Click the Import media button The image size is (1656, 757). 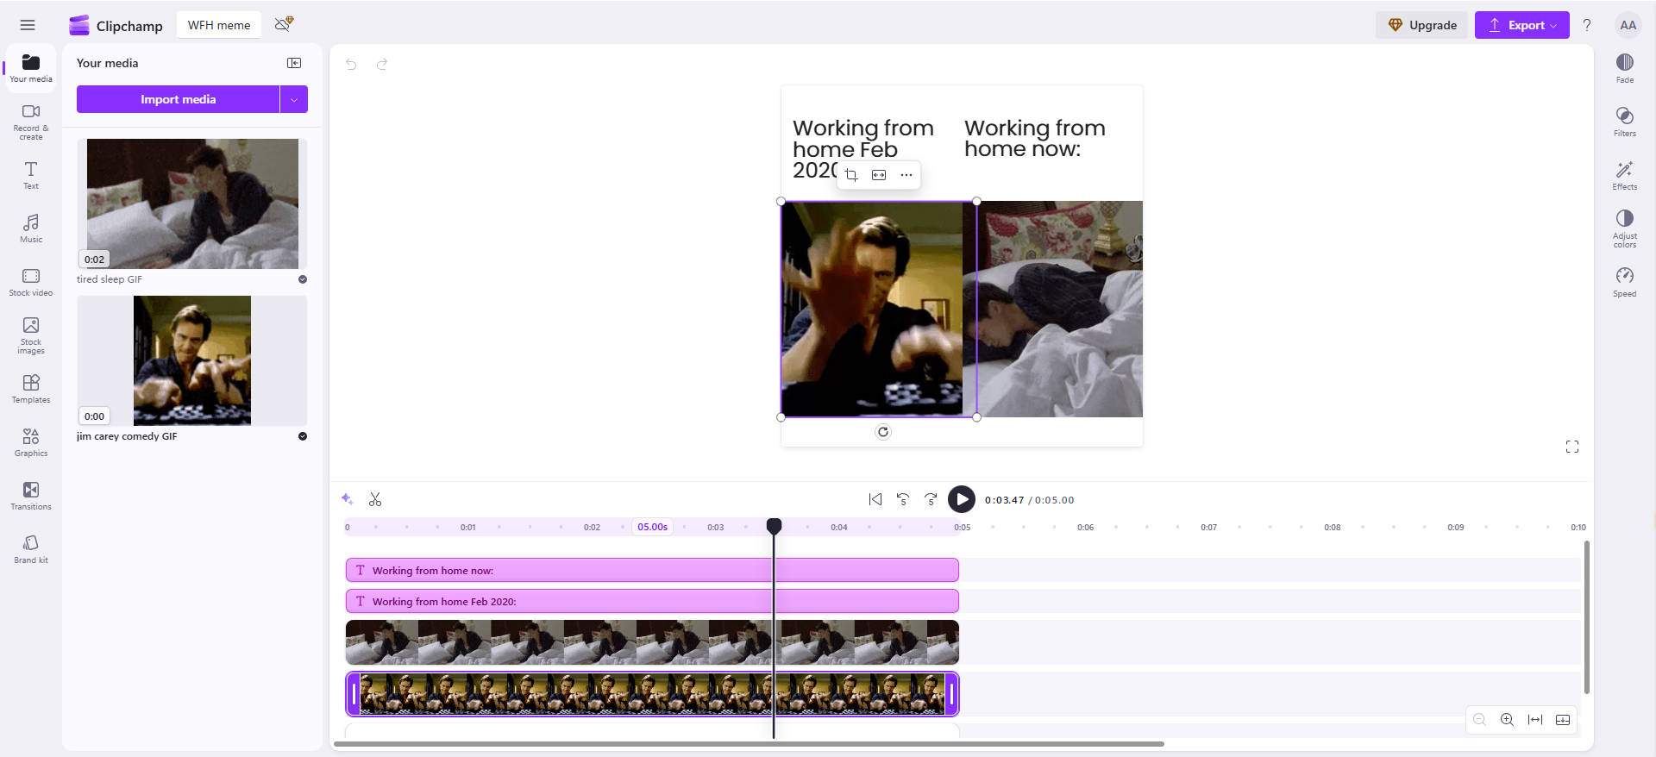point(178,99)
